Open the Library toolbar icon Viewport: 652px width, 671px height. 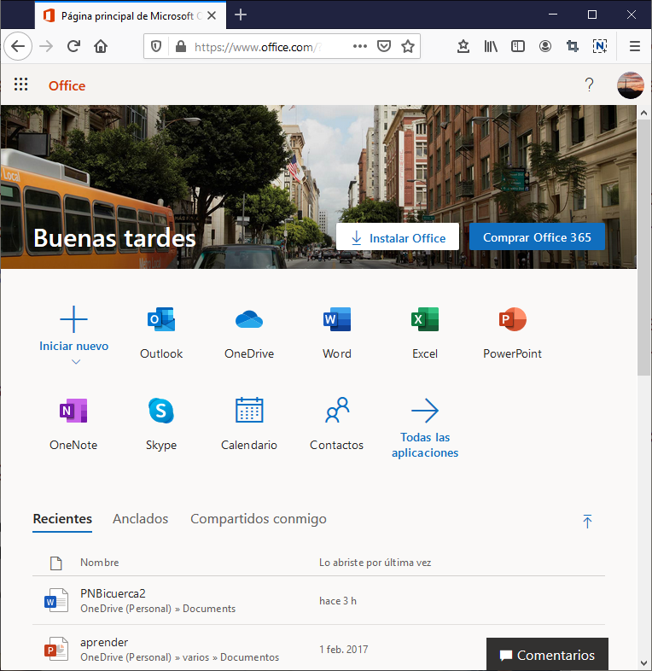(x=491, y=46)
